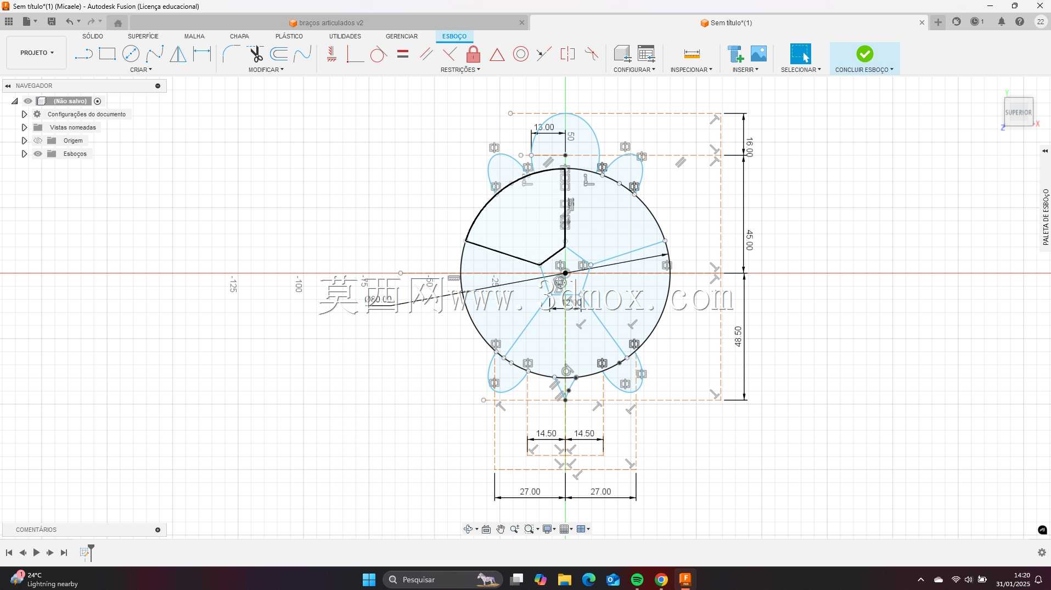This screenshot has height=590, width=1051.
Task: Expand Configurações do documento node
Action: tap(24, 114)
